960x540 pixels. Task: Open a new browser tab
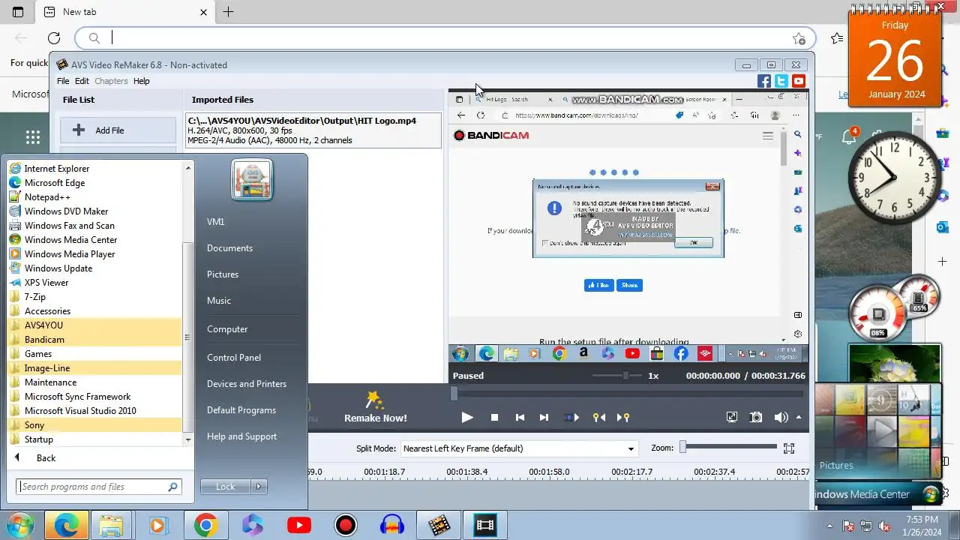pyautogui.click(x=229, y=12)
